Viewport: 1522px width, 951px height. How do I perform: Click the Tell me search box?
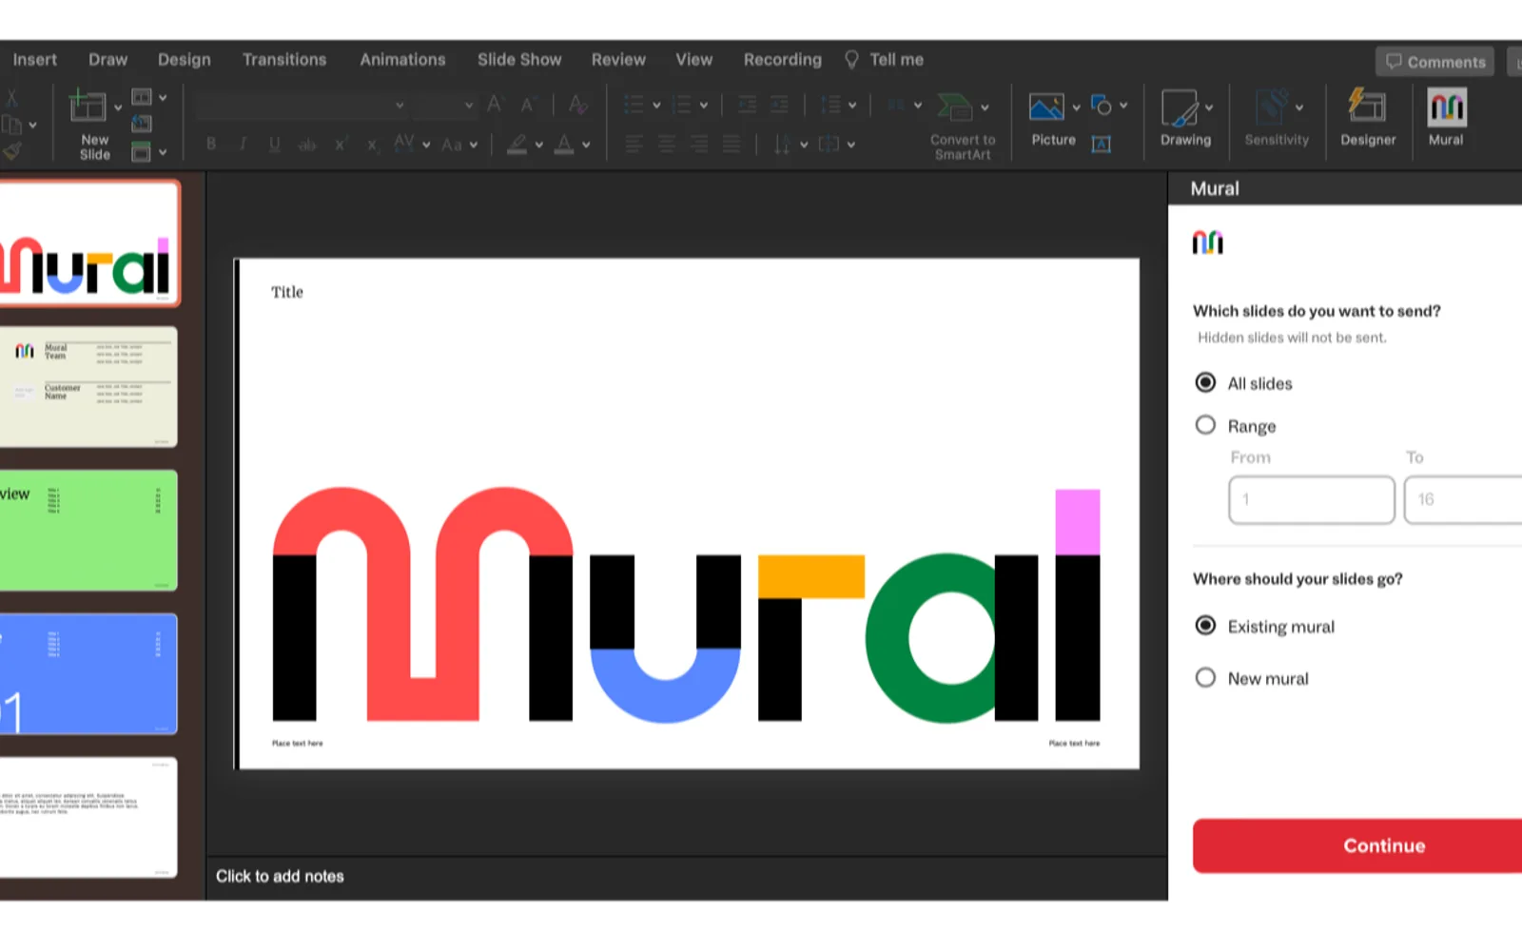(885, 59)
